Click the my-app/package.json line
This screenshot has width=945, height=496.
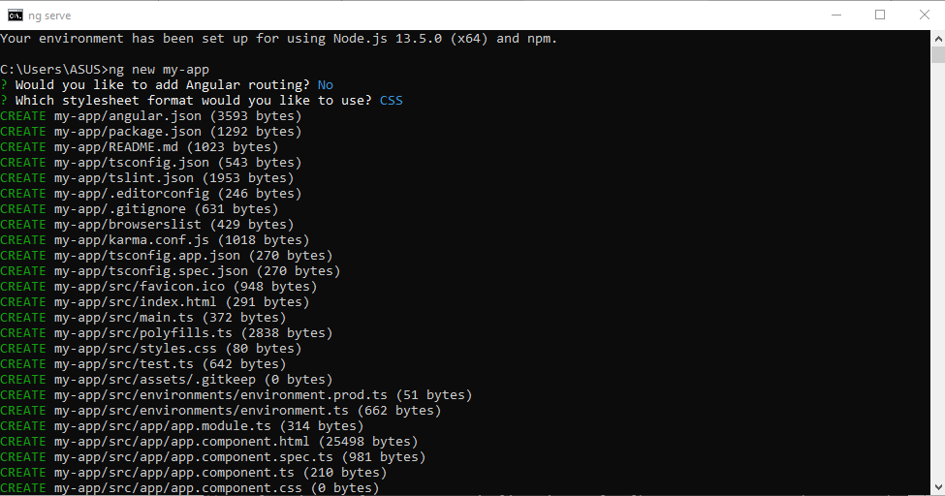pyautogui.click(x=150, y=132)
